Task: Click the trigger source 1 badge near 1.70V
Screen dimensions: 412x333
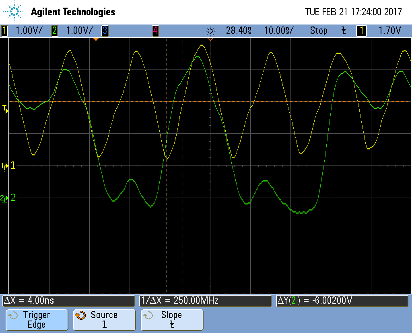Action: [361, 31]
